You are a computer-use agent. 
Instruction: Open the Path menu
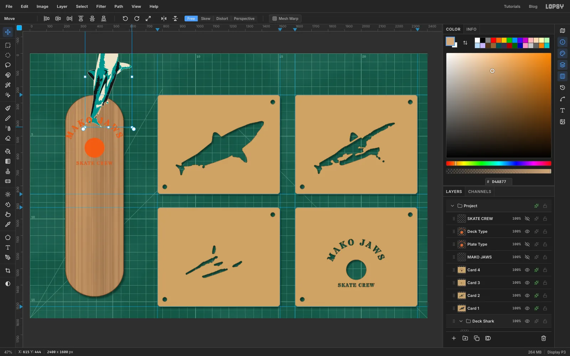click(x=119, y=6)
